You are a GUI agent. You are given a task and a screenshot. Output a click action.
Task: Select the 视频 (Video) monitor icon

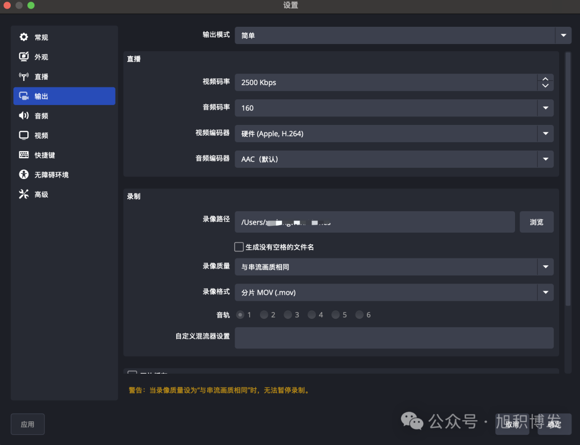[24, 135]
